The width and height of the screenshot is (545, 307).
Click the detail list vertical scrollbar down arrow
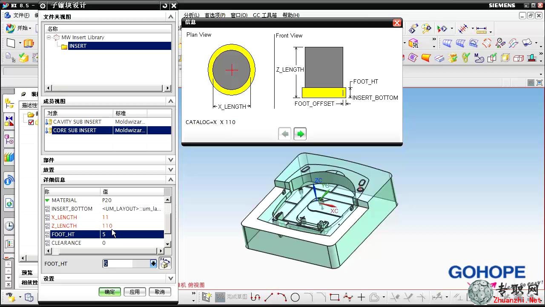(x=168, y=244)
